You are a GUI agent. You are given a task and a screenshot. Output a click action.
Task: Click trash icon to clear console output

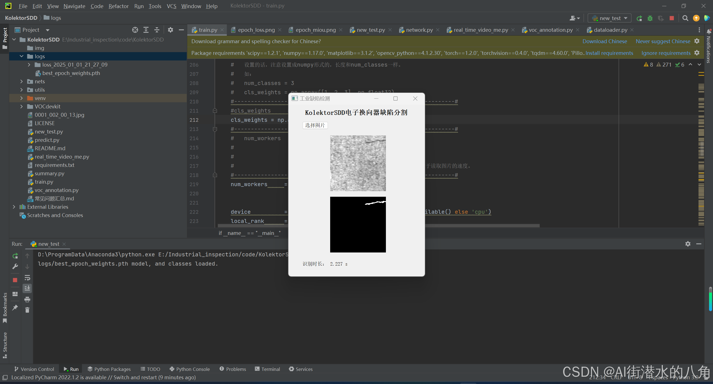pos(27,310)
